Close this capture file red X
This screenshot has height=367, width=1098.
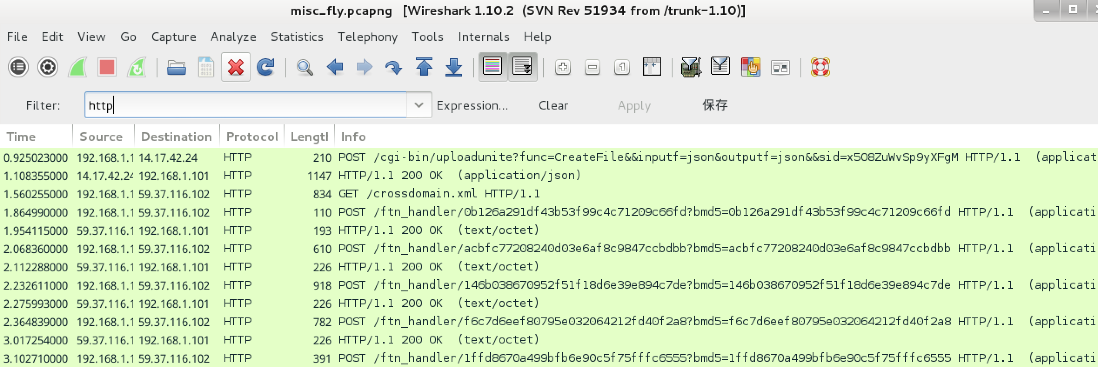pyautogui.click(x=235, y=67)
